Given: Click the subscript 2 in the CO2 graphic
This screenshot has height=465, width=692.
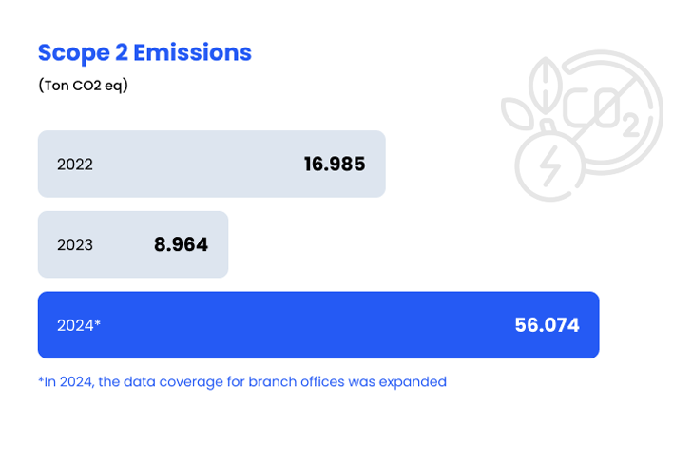Looking at the screenshot, I should [631, 126].
